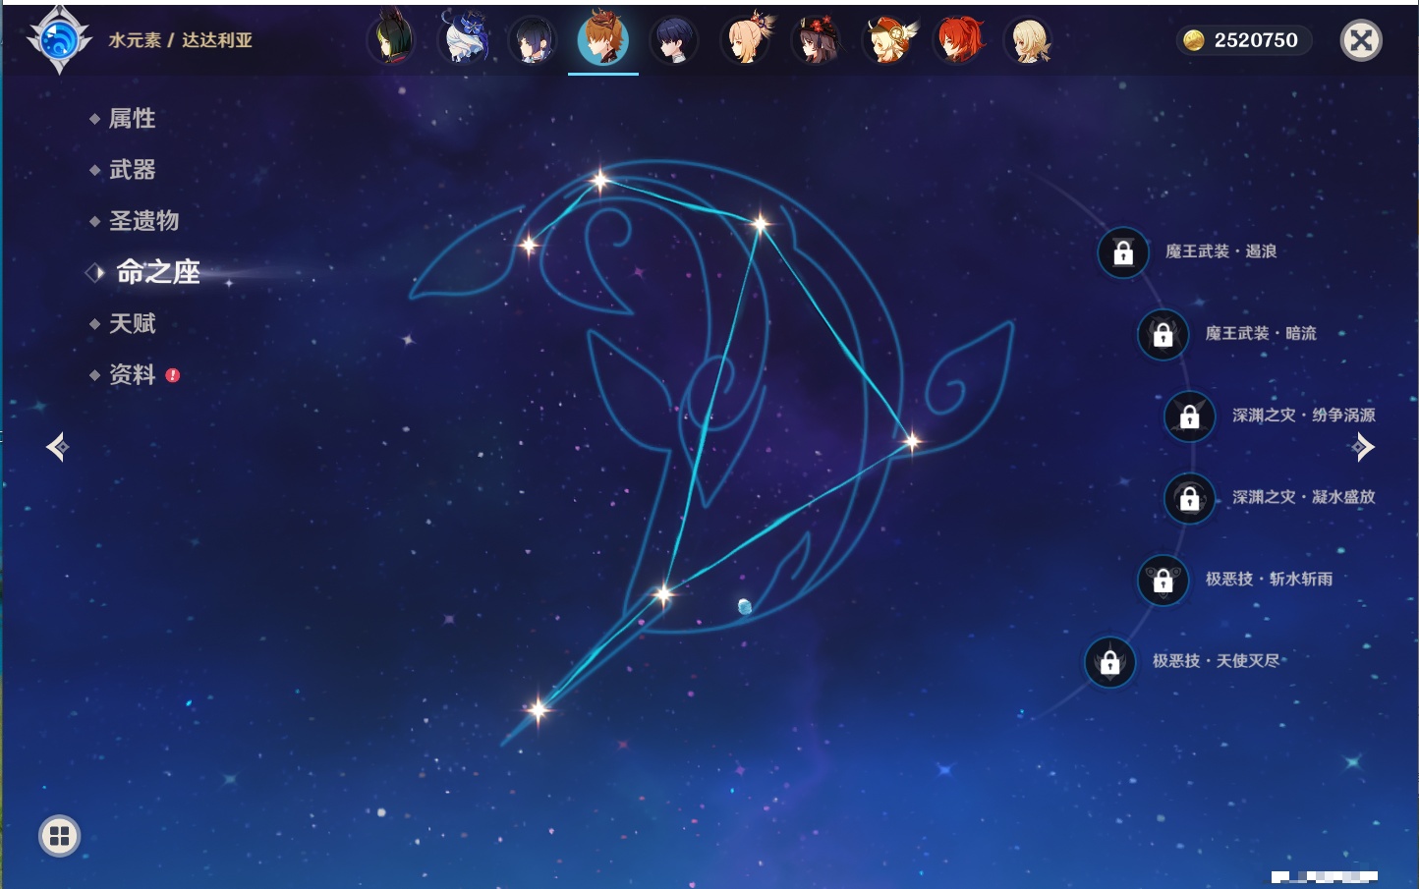Select the Diluc avatar with red hair
The image size is (1419, 889).
[959, 40]
